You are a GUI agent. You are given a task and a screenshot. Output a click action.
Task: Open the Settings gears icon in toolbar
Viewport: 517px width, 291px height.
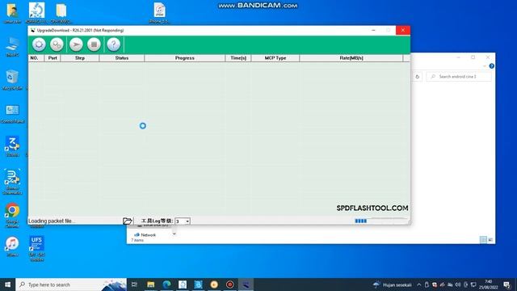(57, 44)
